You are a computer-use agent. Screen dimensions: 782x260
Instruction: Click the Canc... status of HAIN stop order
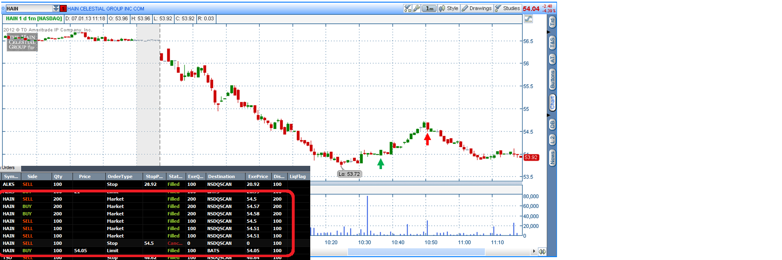175,243
